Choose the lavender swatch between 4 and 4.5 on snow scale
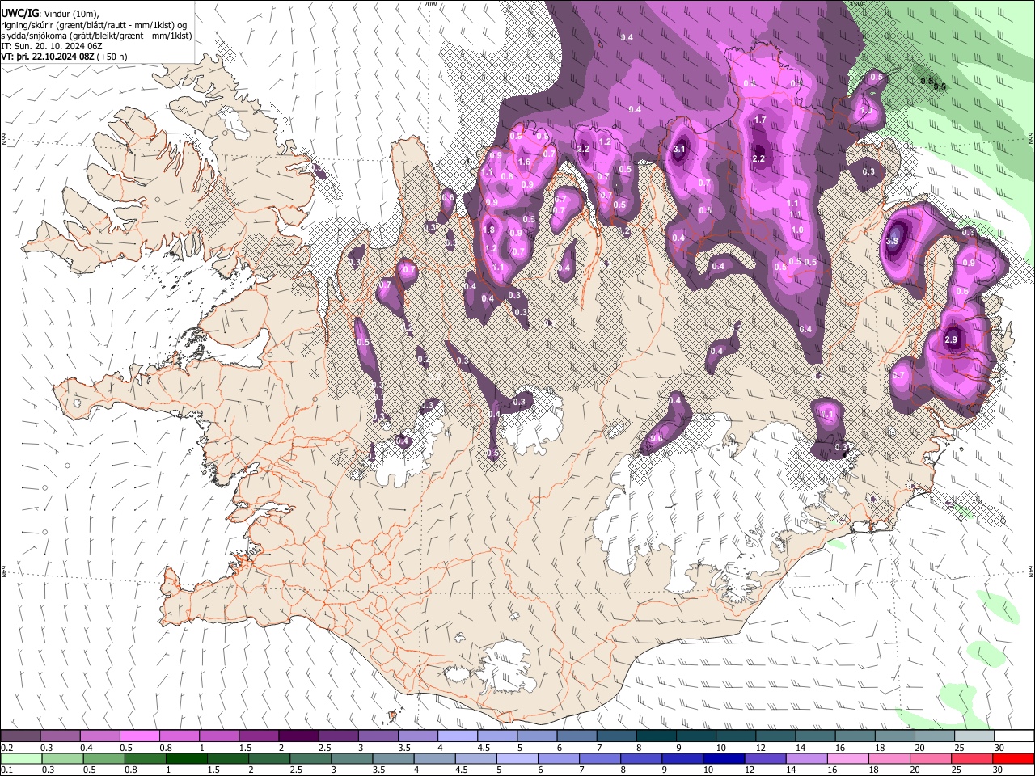Screen dimensions: 1035x776 coord(457,736)
